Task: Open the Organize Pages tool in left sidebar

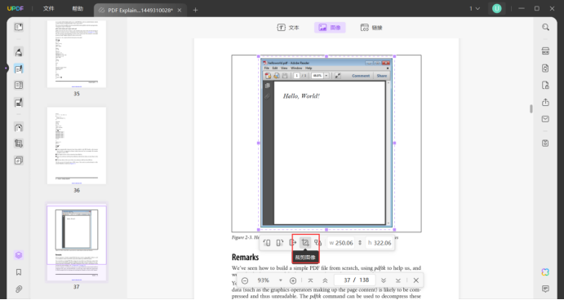Action: [x=19, y=86]
